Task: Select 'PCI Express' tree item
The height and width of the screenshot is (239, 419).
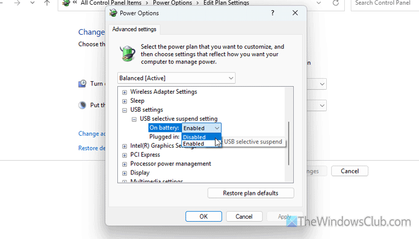Action: coord(145,155)
